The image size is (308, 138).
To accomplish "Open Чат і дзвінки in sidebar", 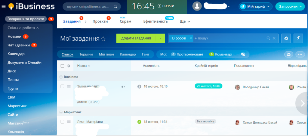I will (19, 45).
